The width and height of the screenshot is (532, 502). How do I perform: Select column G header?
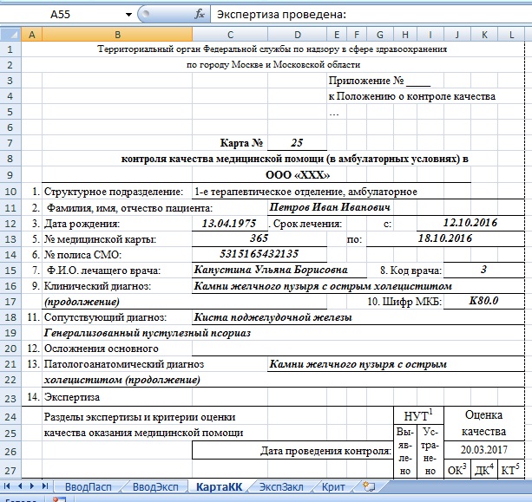click(380, 35)
